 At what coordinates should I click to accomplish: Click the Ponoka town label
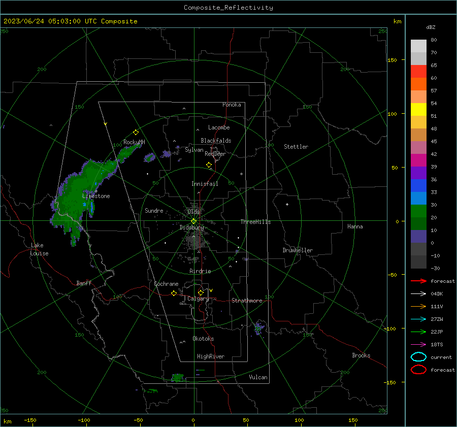coord(232,105)
